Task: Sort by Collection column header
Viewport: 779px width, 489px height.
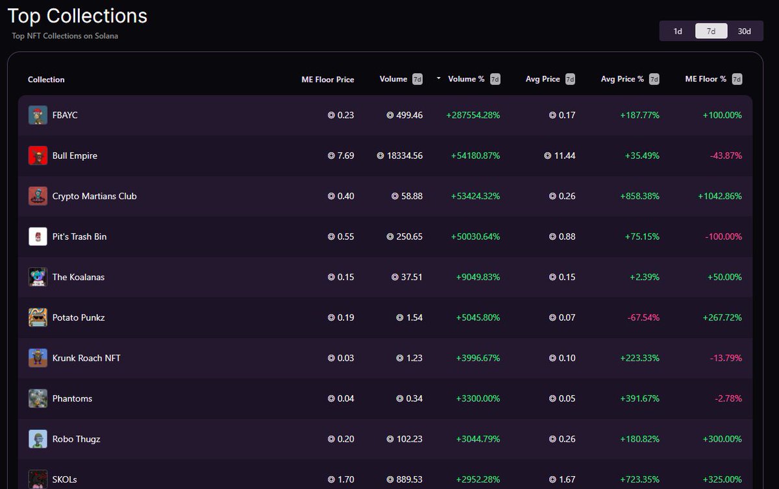Action: [46, 80]
